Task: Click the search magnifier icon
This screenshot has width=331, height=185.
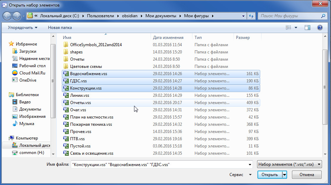Action: click(x=323, y=16)
